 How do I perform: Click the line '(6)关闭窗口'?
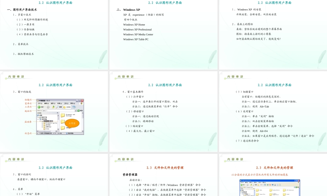coord(244,111)
